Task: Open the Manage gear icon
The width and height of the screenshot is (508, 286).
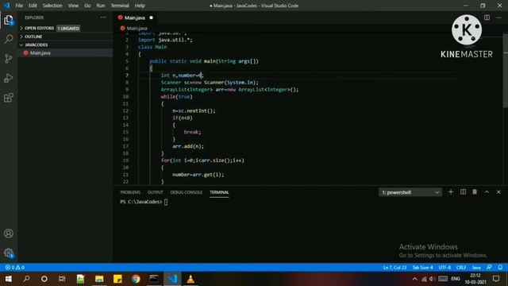Action: (x=9, y=253)
